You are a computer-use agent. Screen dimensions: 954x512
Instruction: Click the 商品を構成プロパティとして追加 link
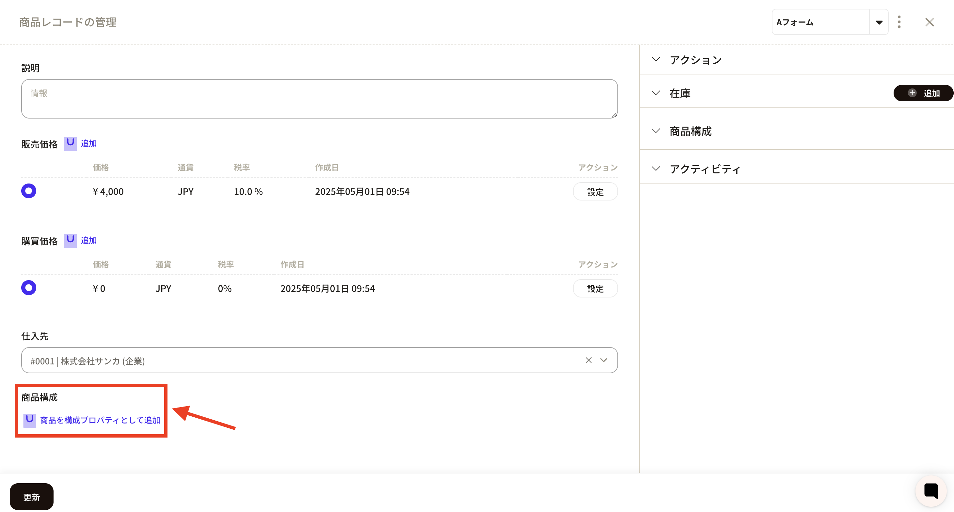(100, 420)
